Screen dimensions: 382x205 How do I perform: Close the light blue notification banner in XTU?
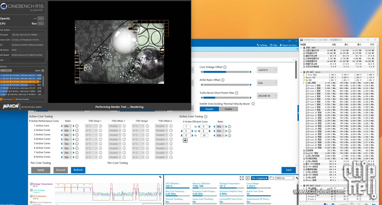pyautogui.click(x=297, y=49)
